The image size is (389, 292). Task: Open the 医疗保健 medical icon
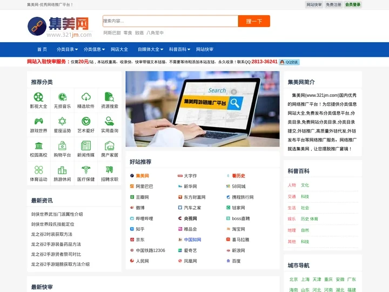pyautogui.click(x=86, y=170)
